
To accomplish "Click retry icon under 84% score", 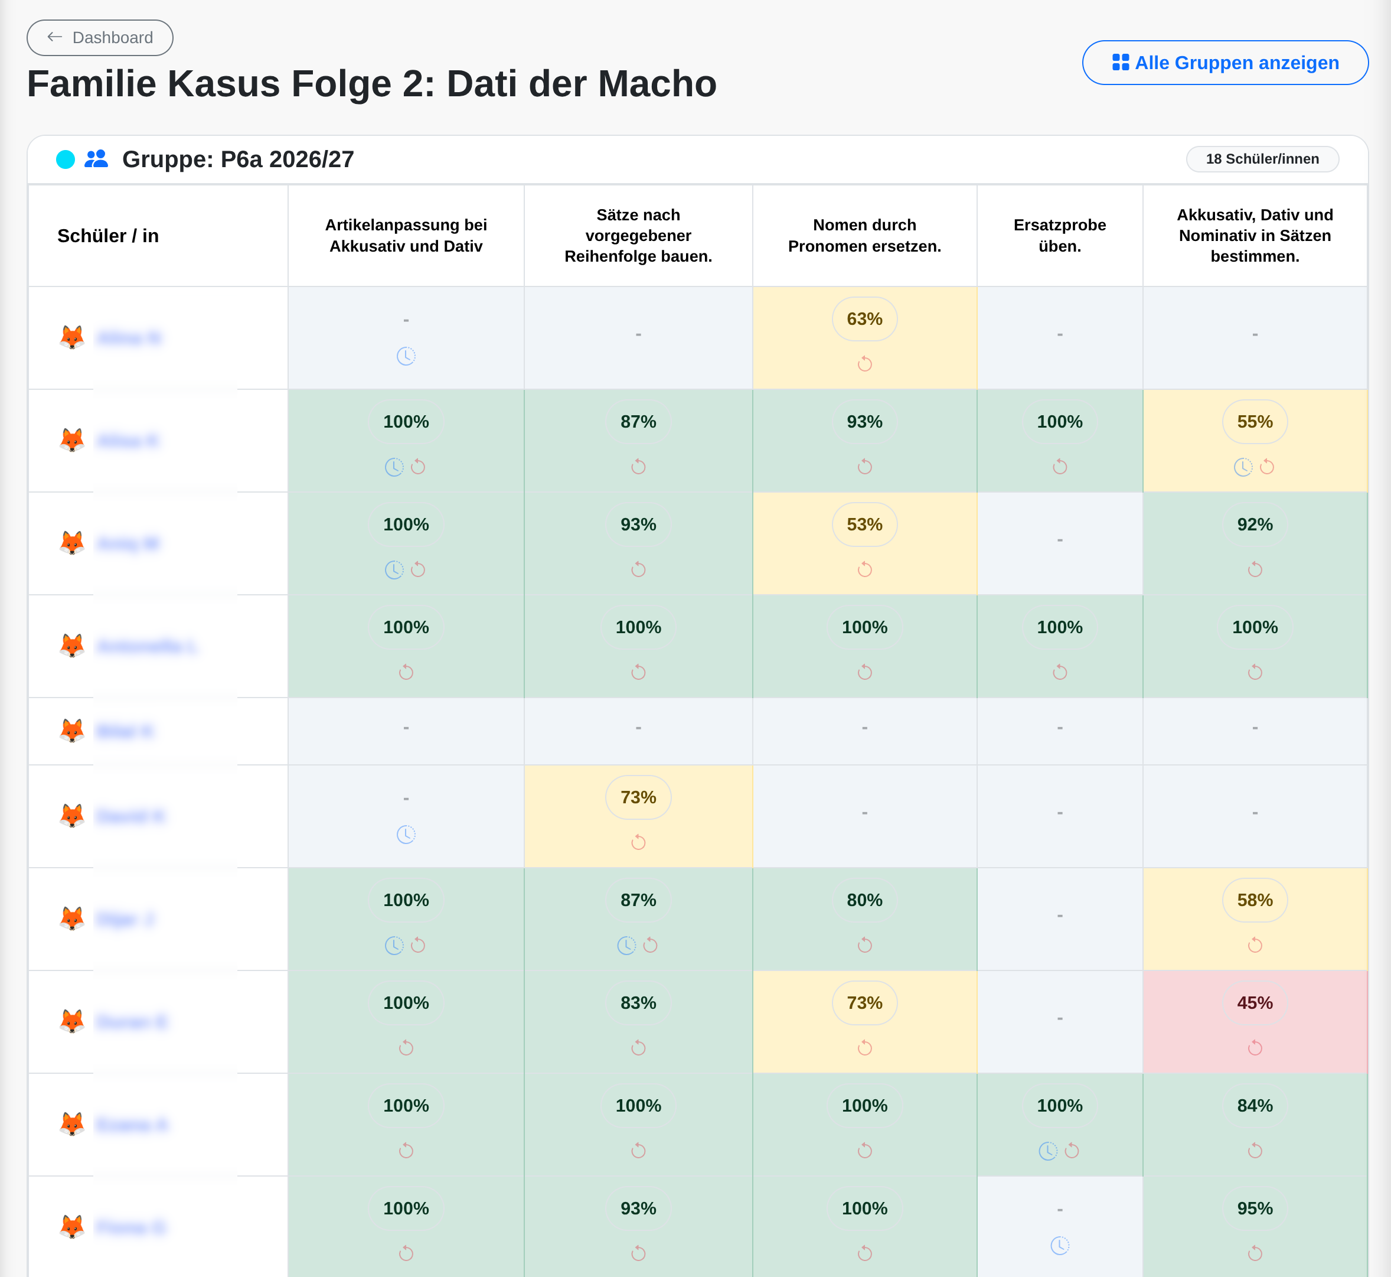I will point(1255,1151).
